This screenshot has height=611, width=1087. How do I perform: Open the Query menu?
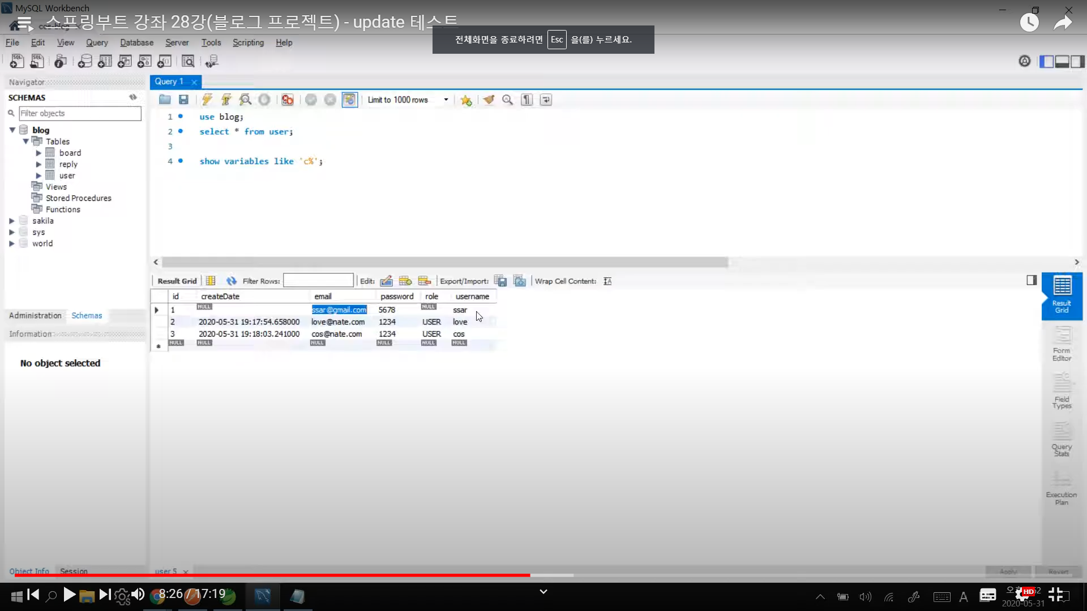pos(97,42)
